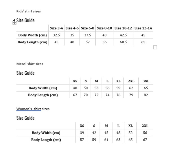Click "Body Width (cm)" in the women's table

46,133
